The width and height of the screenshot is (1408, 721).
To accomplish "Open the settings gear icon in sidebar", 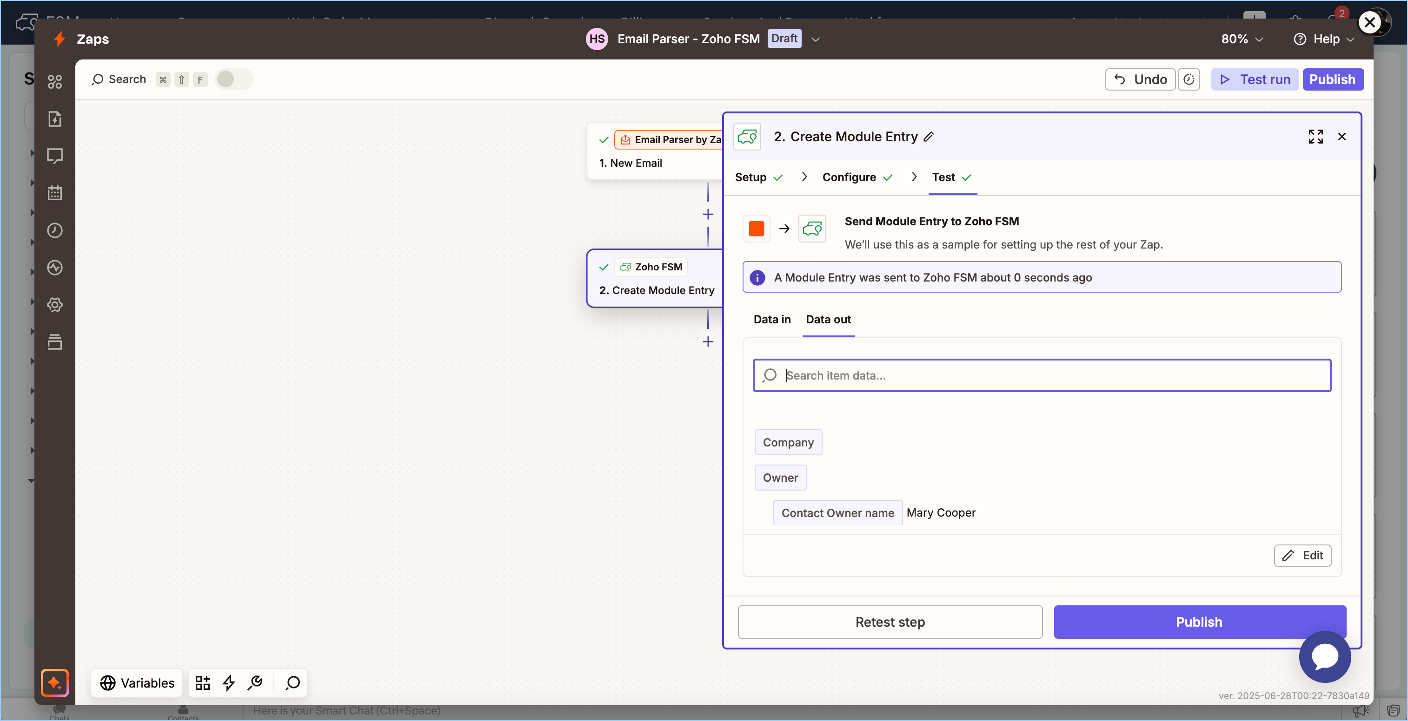I will pos(55,304).
